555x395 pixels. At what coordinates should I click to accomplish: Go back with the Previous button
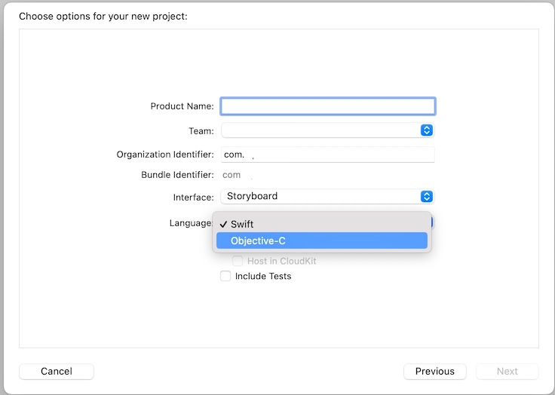[x=435, y=372]
